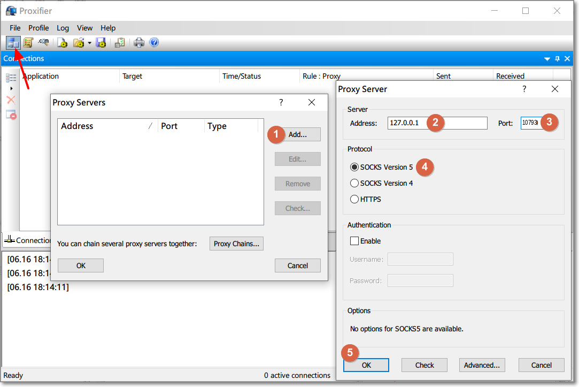
Task: Click OK in Proxy Server dialog
Action: pos(366,365)
